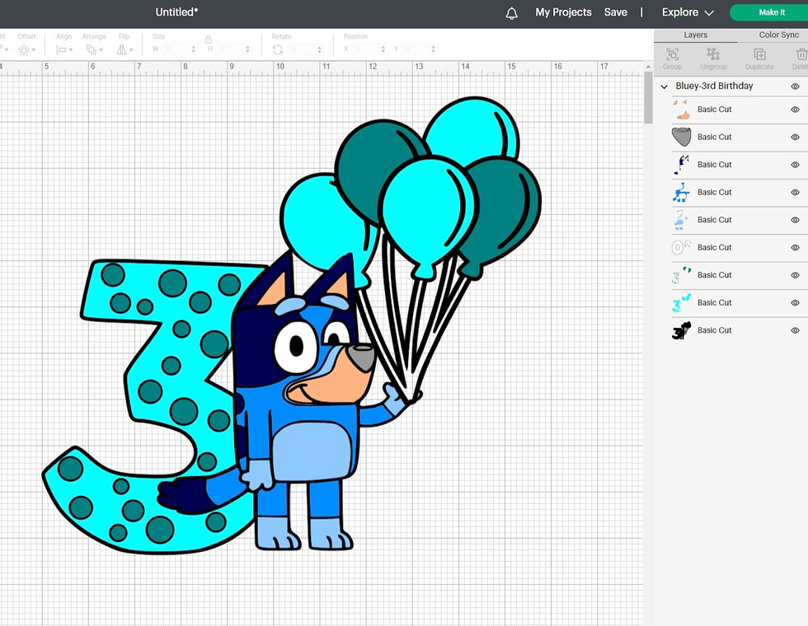Select the navy blue layer thumbnail
Image resolution: width=808 pixels, height=626 pixels.
[x=681, y=165]
